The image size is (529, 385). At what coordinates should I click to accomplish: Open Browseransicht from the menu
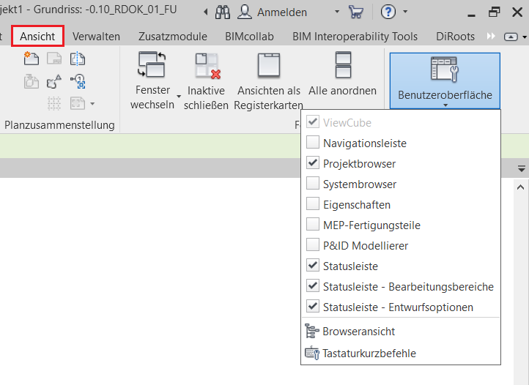(x=401, y=332)
